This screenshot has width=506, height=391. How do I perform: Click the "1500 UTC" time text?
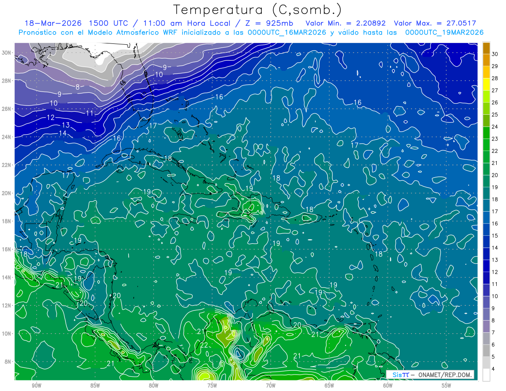pos(108,23)
